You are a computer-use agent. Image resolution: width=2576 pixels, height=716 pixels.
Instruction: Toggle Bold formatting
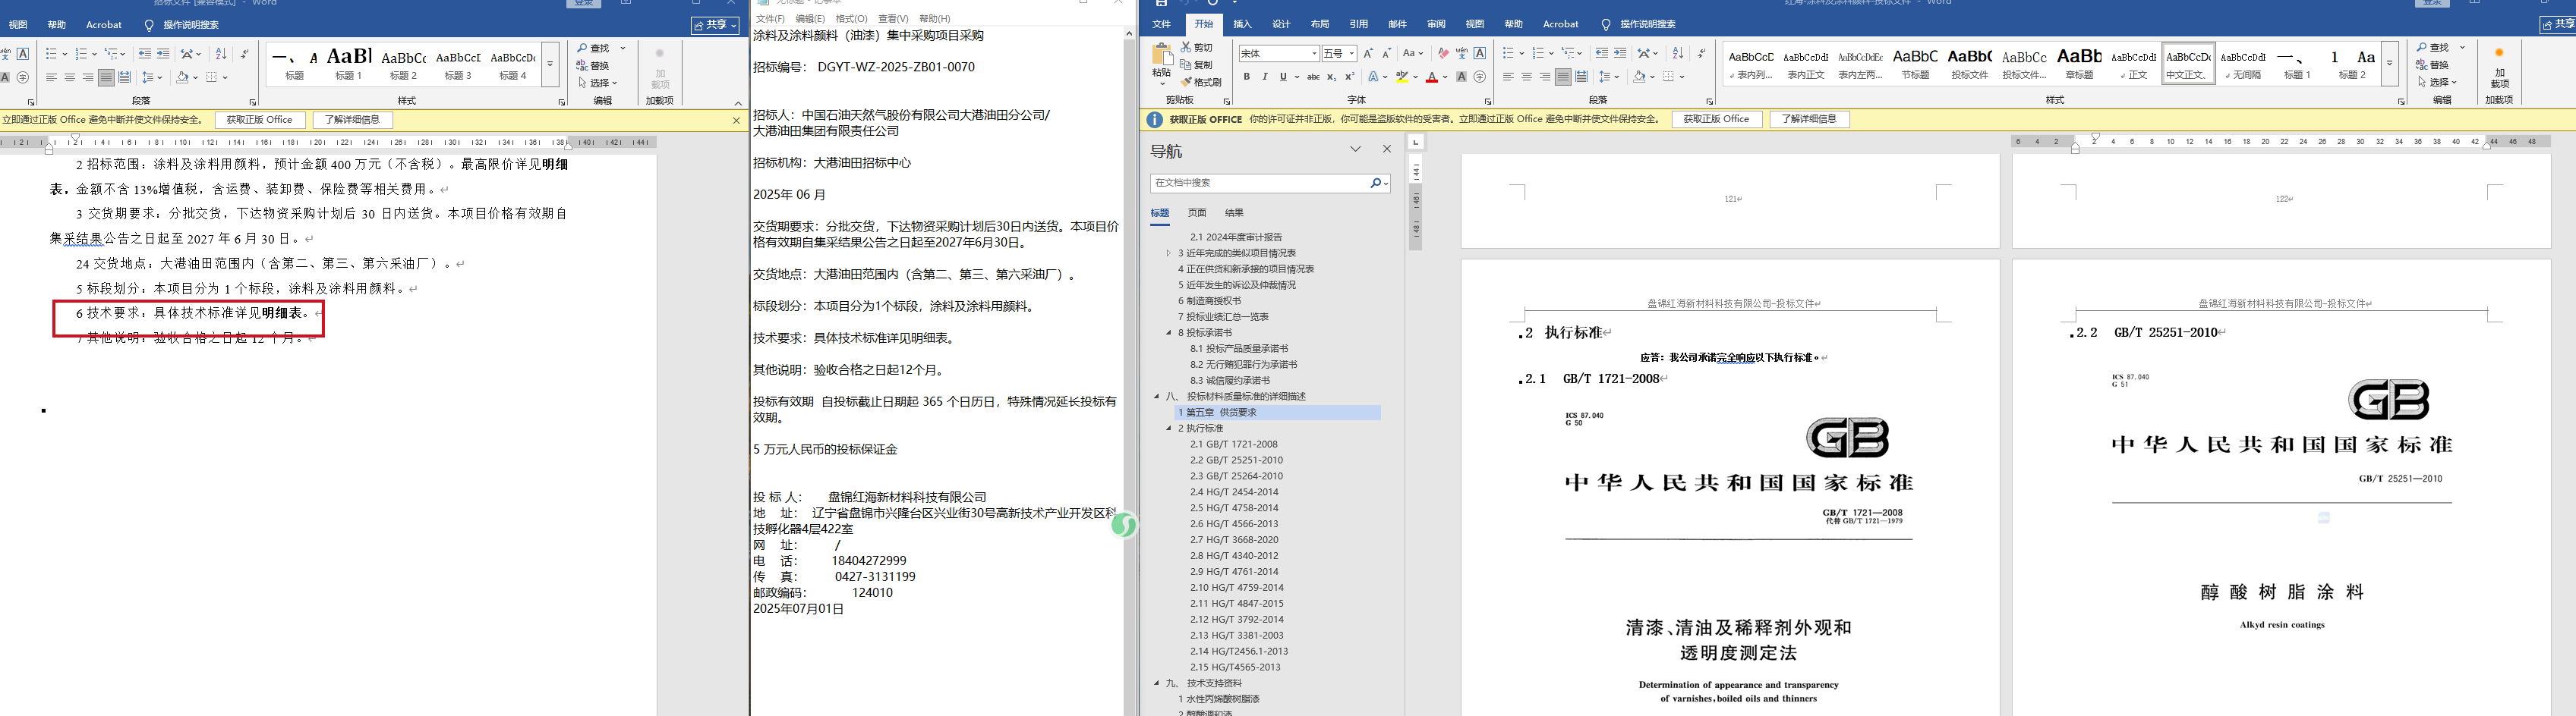pyautogui.click(x=1247, y=77)
